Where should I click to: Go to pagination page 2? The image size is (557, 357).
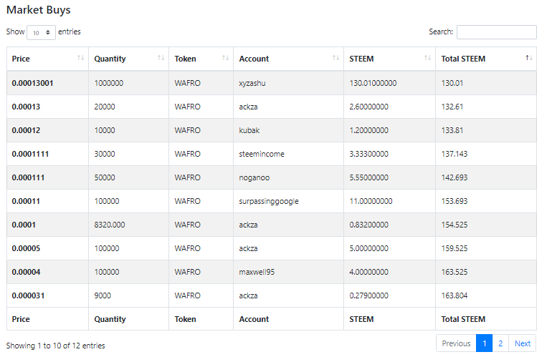(500, 343)
